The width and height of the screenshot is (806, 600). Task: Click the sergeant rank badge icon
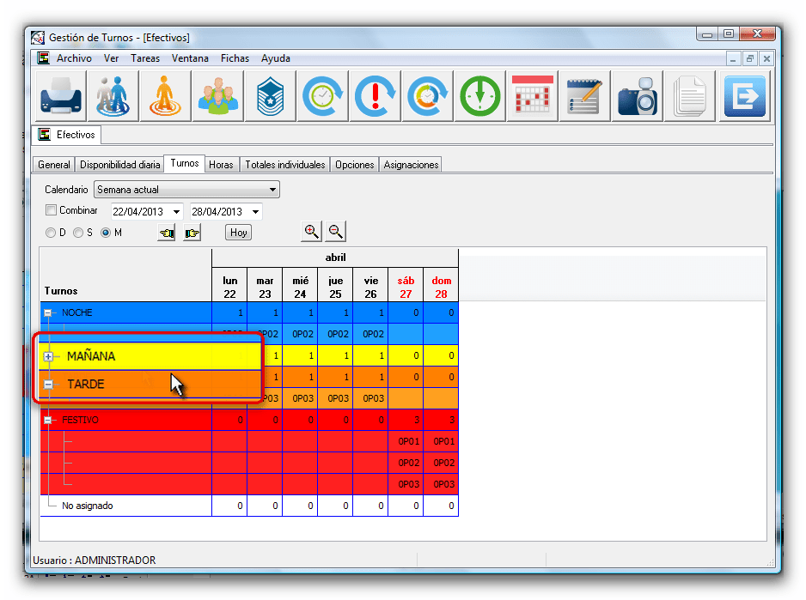click(x=271, y=96)
